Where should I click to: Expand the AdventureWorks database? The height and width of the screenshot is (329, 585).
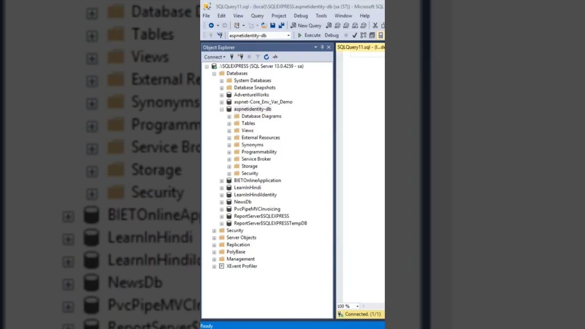tap(222, 95)
